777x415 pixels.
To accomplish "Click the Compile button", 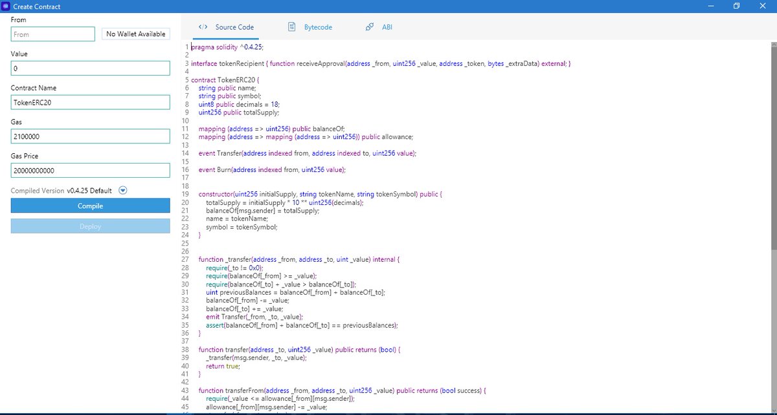I will point(90,206).
